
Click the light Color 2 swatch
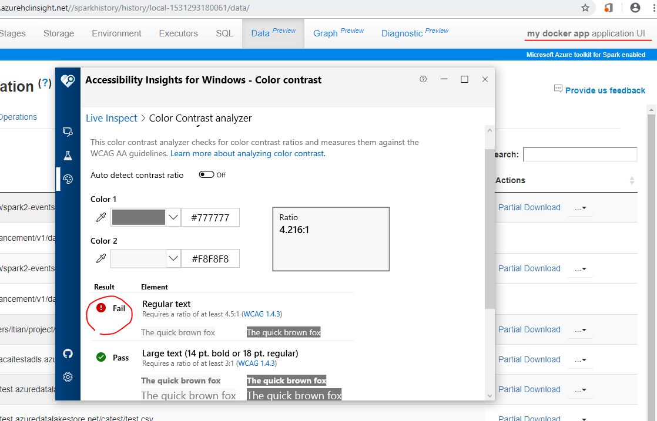click(x=139, y=258)
